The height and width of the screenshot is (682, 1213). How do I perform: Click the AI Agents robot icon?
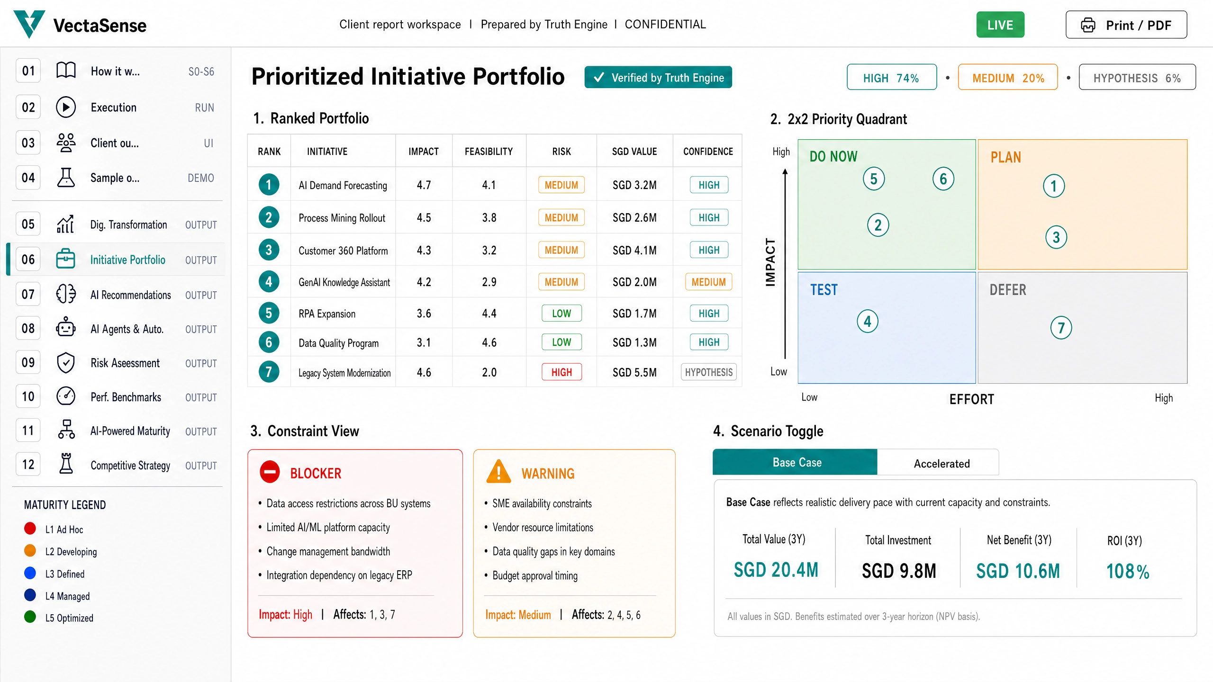pos(66,328)
